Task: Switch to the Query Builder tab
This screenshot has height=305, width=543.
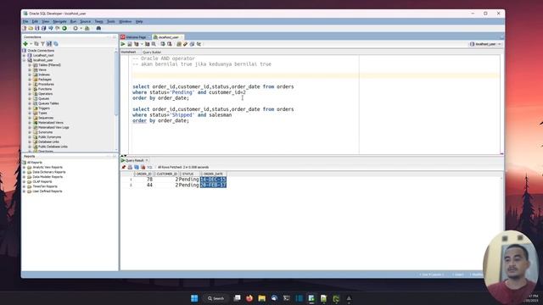Action: point(152,53)
